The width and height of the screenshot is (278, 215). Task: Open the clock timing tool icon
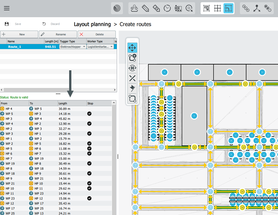click(167, 8)
